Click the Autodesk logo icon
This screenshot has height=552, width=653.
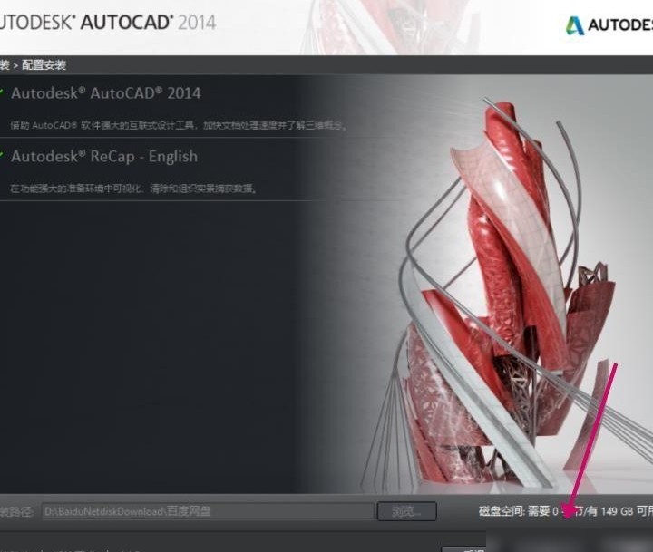pyautogui.click(x=575, y=25)
